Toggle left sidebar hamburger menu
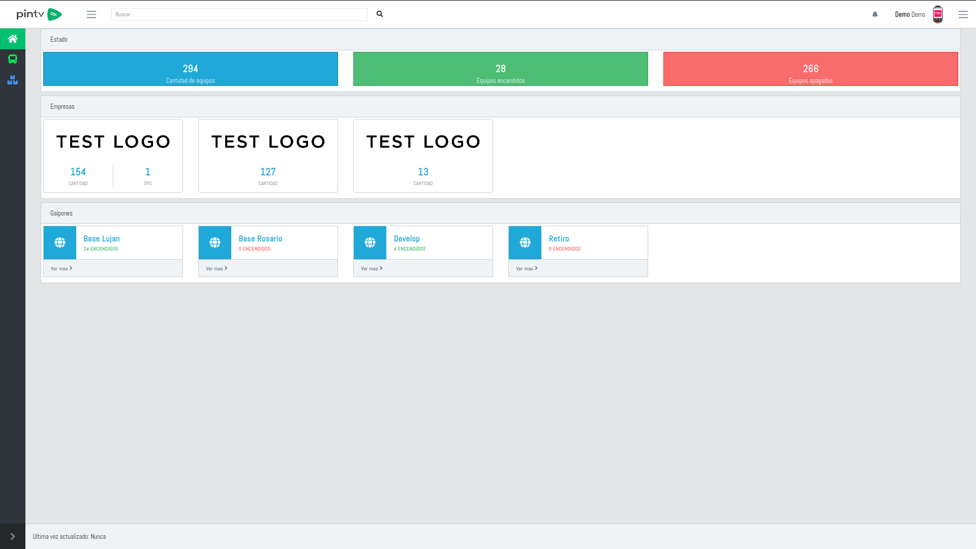The image size is (976, 549). [x=91, y=14]
